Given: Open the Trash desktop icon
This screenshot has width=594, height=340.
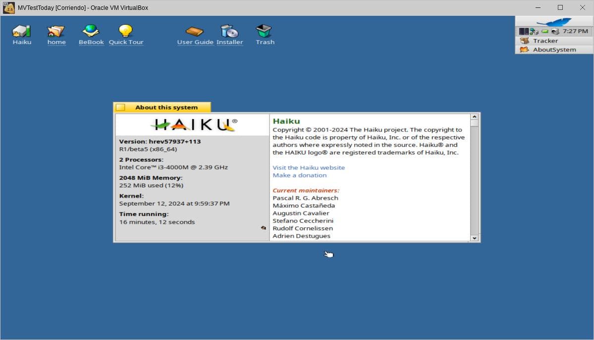Looking at the screenshot, I should tap(265, 31).
